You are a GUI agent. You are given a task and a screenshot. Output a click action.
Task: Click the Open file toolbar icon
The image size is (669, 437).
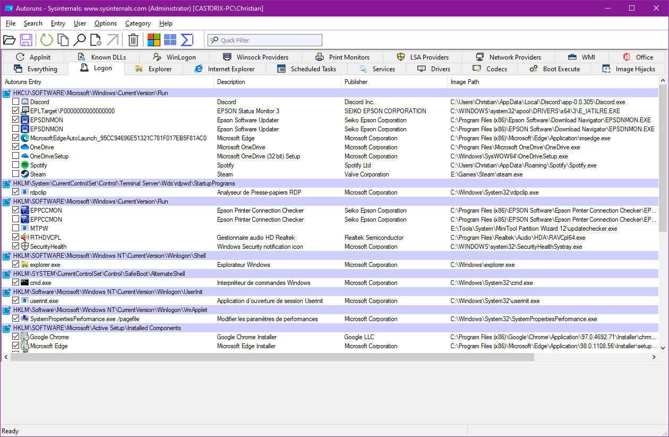tap(9, 40)
